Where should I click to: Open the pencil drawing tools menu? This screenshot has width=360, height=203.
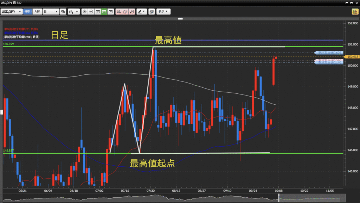pyautogui.click(x=142, y=12)
